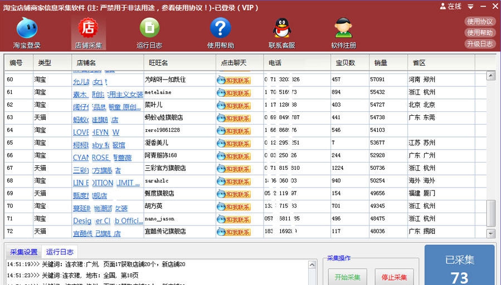Sort by the 宝贝数 column header
Viewport: 501px width, 285px height.
point(350,63)
